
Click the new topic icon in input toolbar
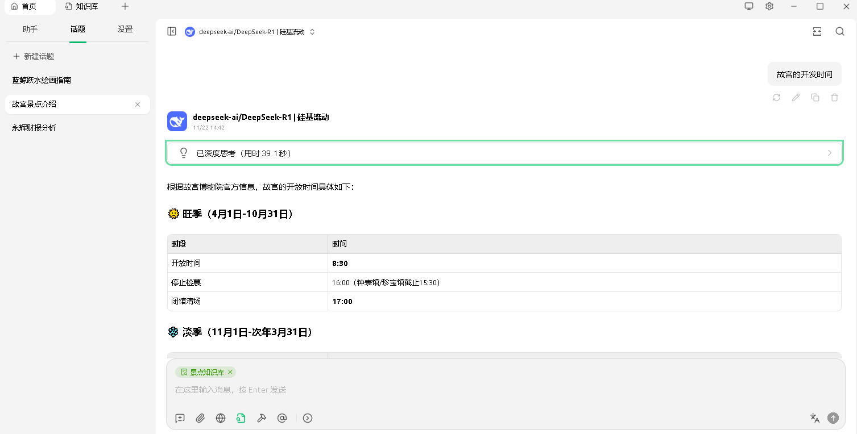coord(180,418)
